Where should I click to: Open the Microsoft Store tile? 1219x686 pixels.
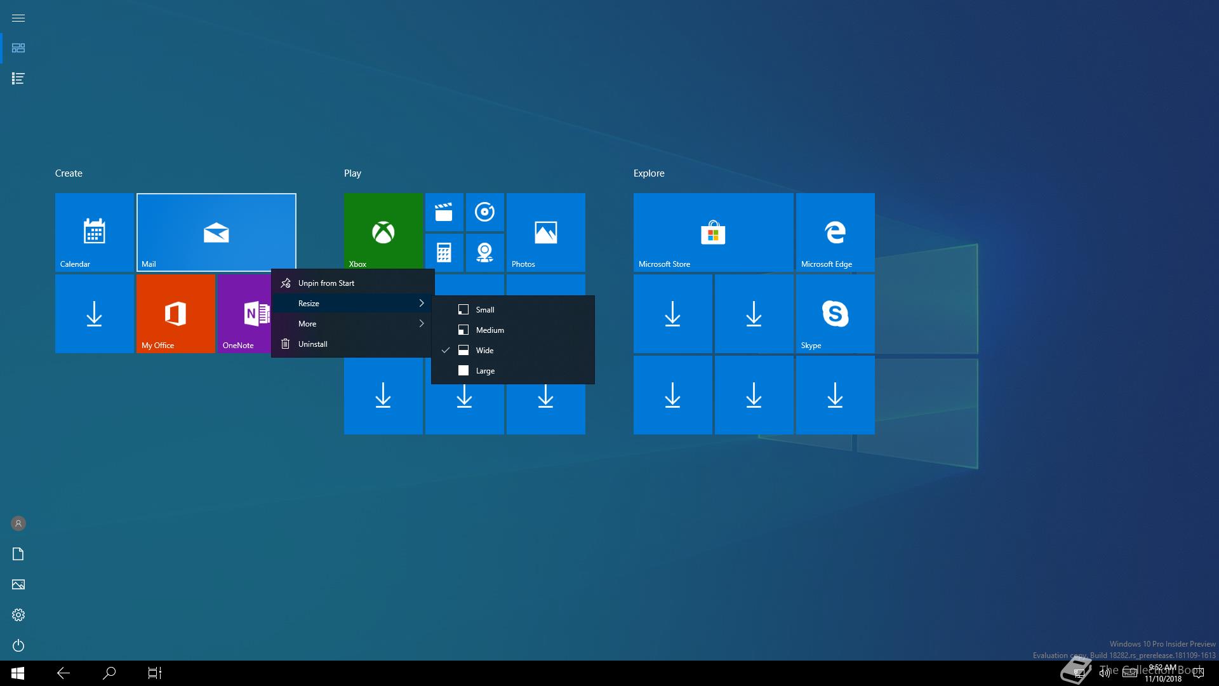(x=714, y=232)
